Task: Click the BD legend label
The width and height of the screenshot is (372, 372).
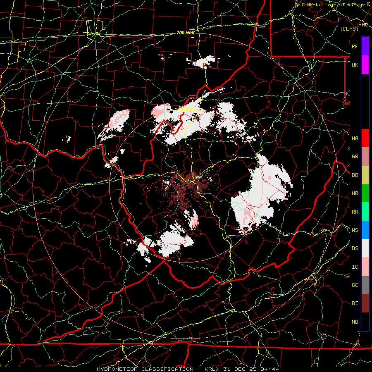Action: point(355,175)
